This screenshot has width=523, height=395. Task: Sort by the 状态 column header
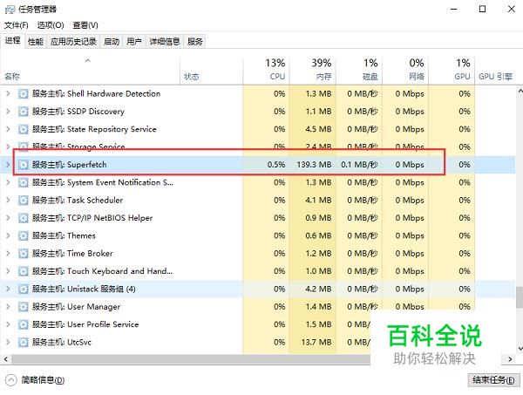pos(212,70)
